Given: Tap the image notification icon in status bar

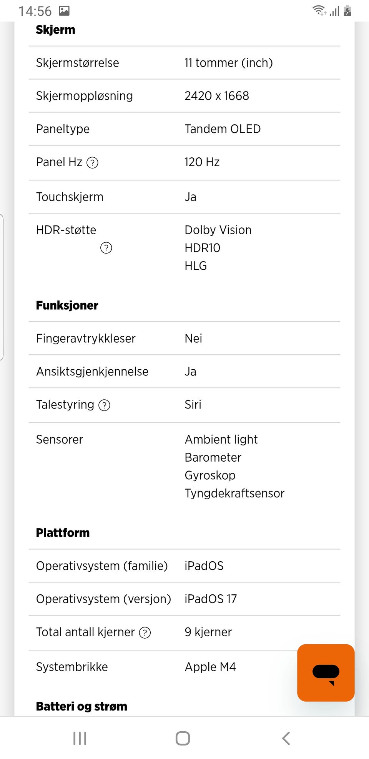Looking at the screenshot, I should [x=64, y=11].
